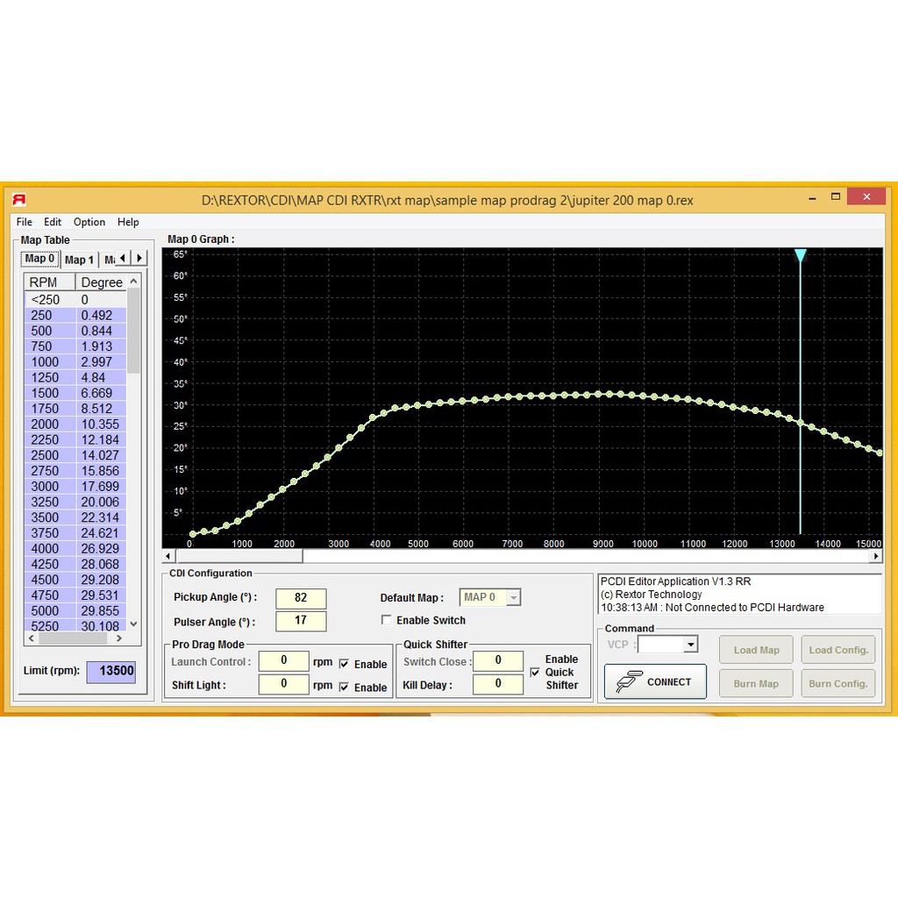Open the Option menu
The image size is (898, 898).
click(x=89, y=222)
